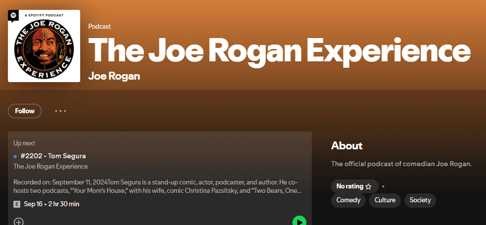Click the About heading
Image resolution: width=486 pixels, height=225 pixels.
(x=347, y=145)
